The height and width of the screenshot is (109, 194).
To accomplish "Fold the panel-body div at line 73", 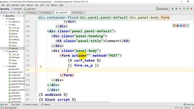I will (x=38, y=51).
